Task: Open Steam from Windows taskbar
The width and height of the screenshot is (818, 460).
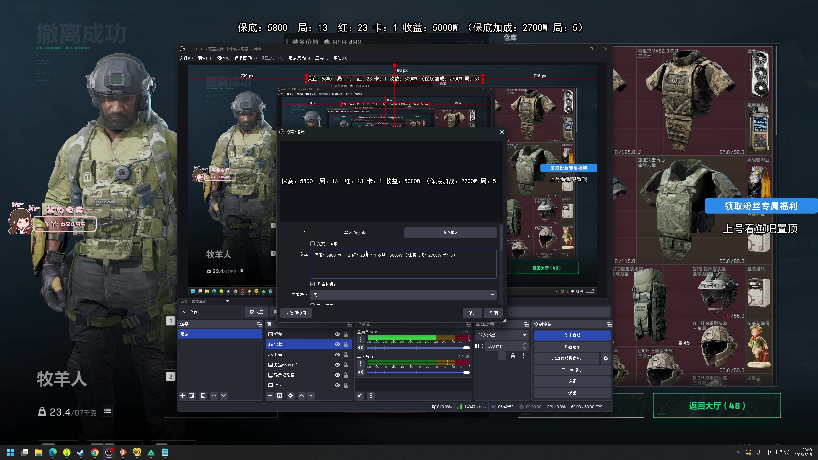Action: click(81, 452)
